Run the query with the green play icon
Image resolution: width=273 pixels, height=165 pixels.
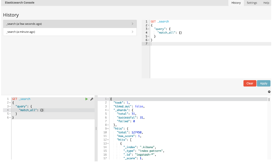pyautogui.click(x=86, y=99)
